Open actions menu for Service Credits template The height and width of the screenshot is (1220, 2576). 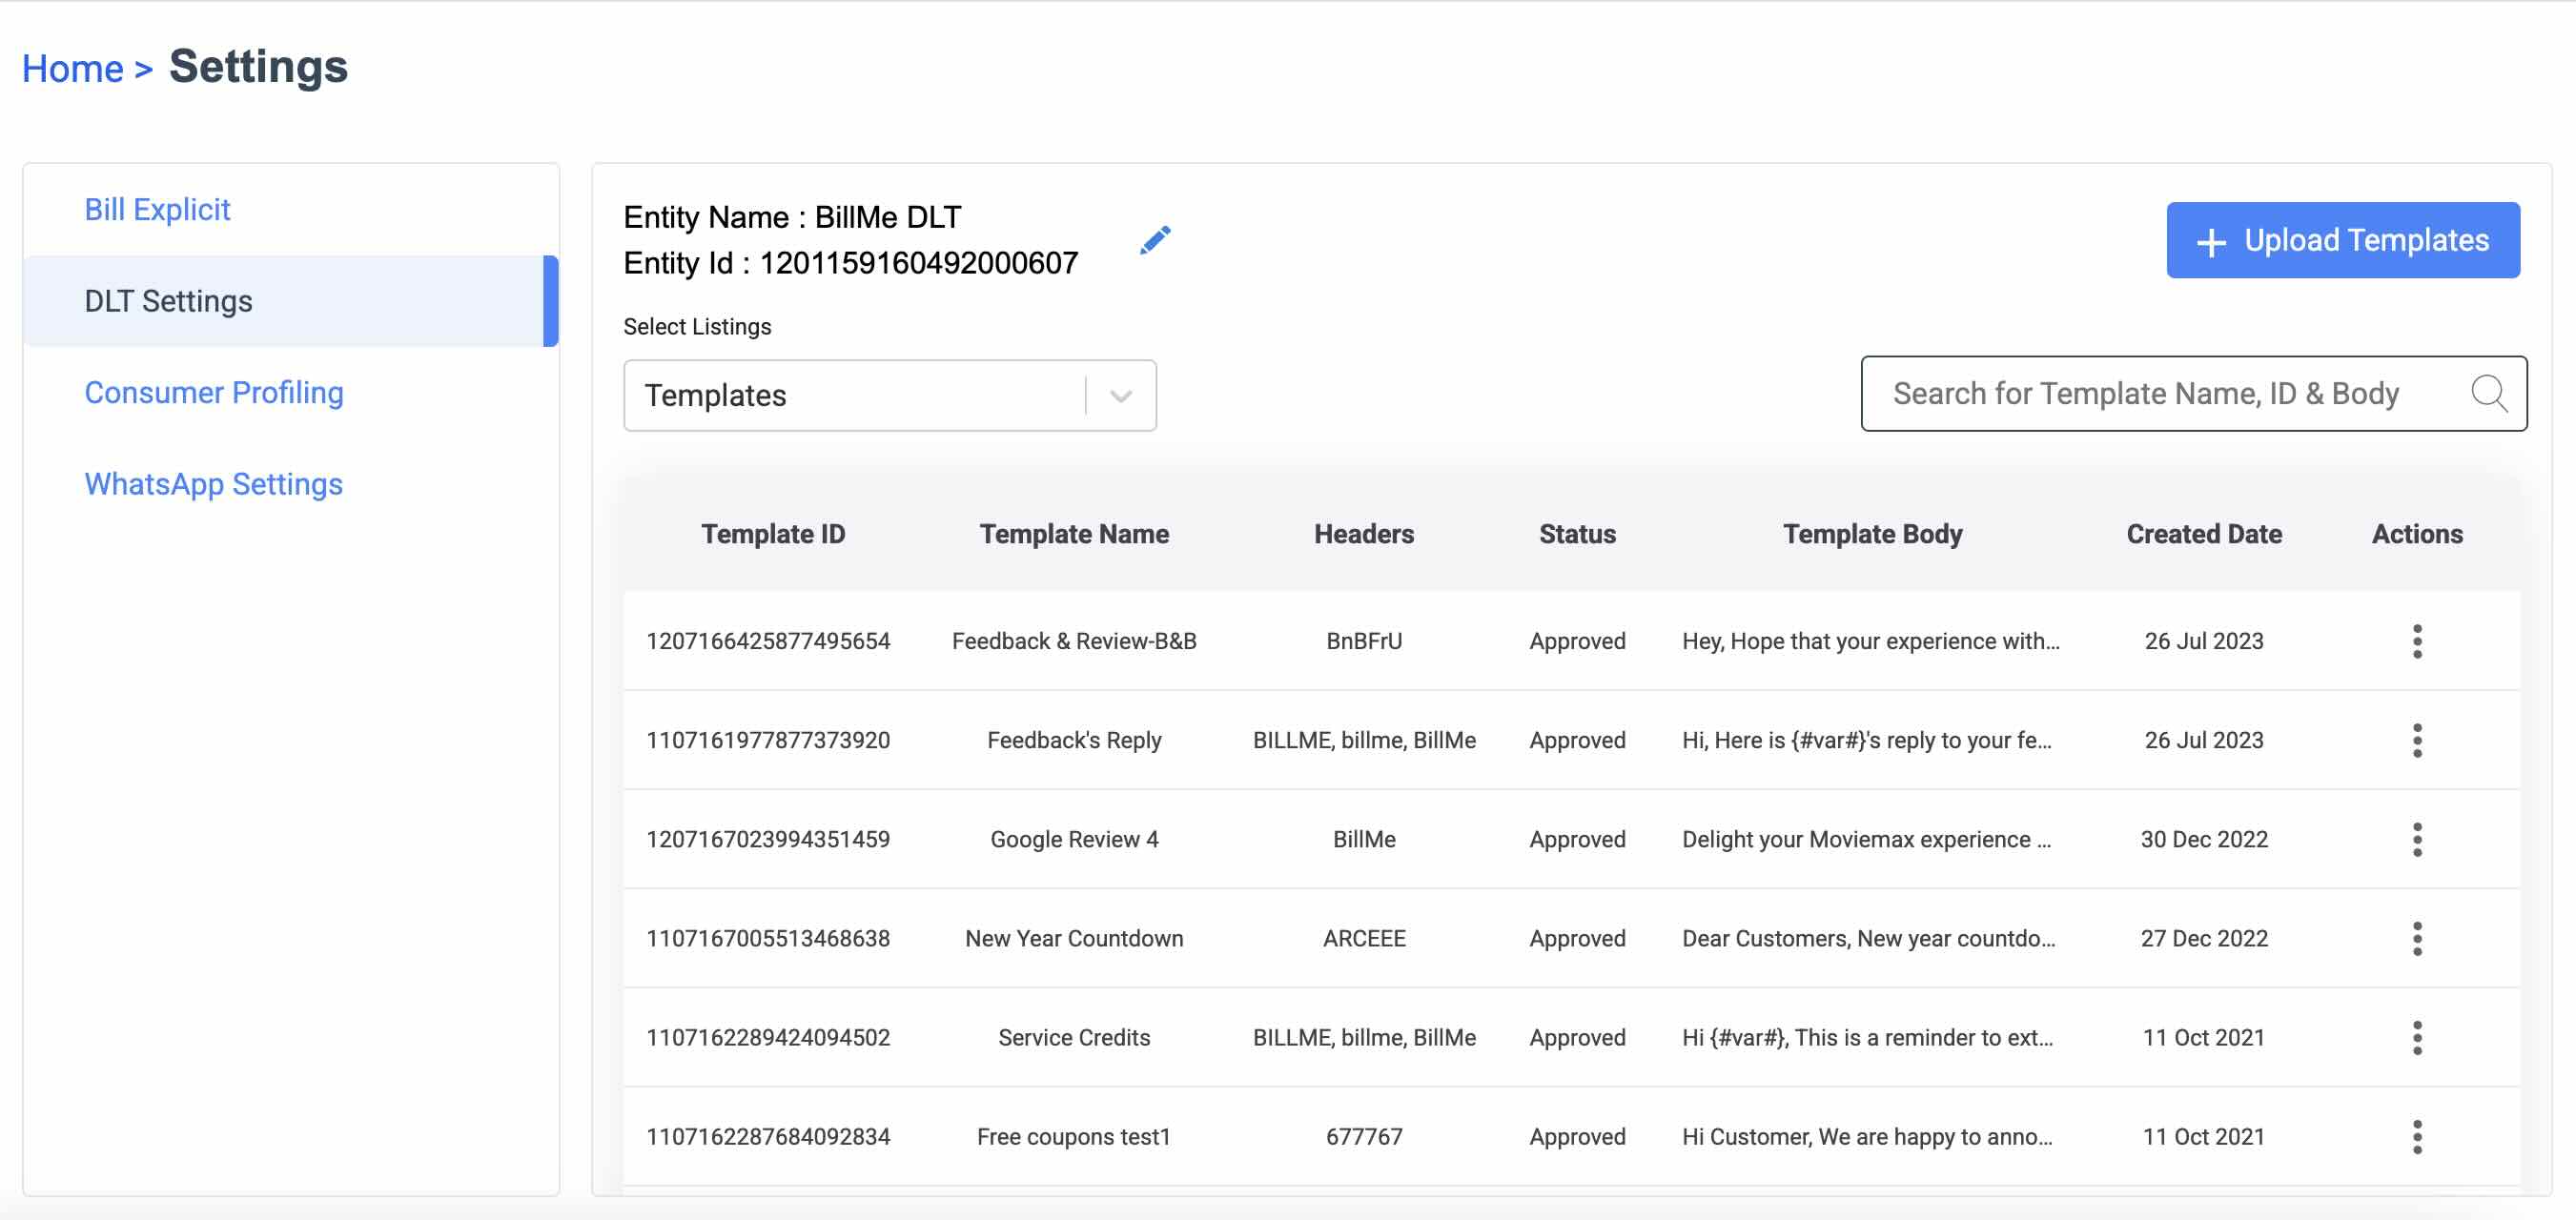(2417, 1037)
